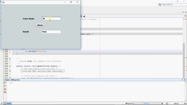Image resolution: width=187 pixels, height=105 pixels.
Task: Open the editor documents list dropdown arrow
Action: click(x=183, y=12)
